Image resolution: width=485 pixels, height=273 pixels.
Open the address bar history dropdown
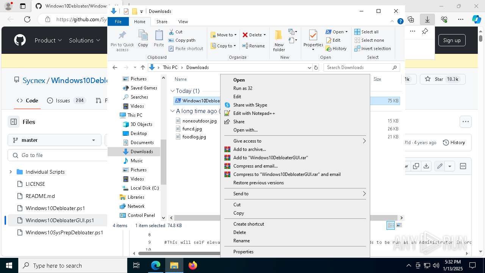310,67
